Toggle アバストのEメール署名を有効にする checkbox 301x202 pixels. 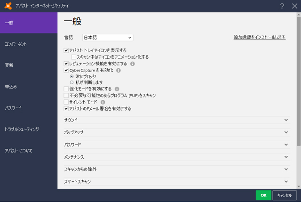[66, 109]
